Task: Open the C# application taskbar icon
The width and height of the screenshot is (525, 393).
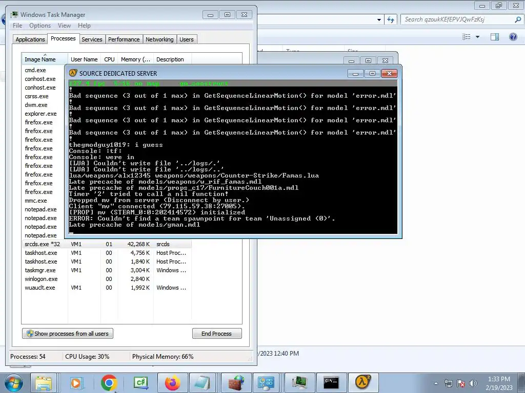Action: [140, 383]
